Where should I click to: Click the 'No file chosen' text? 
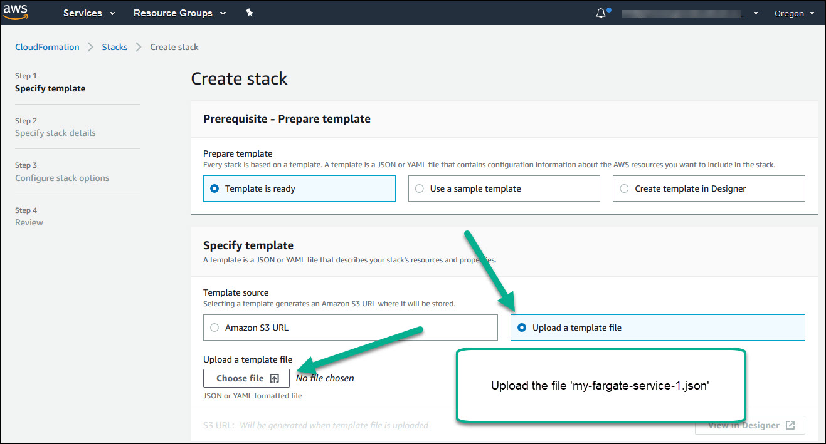pyautogui.click(x=325, y=378)
